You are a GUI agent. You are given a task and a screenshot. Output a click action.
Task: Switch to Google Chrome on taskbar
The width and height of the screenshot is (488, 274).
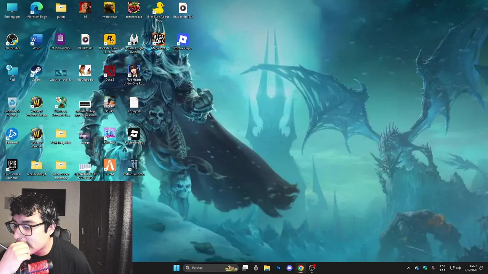[x=300, y=268]
